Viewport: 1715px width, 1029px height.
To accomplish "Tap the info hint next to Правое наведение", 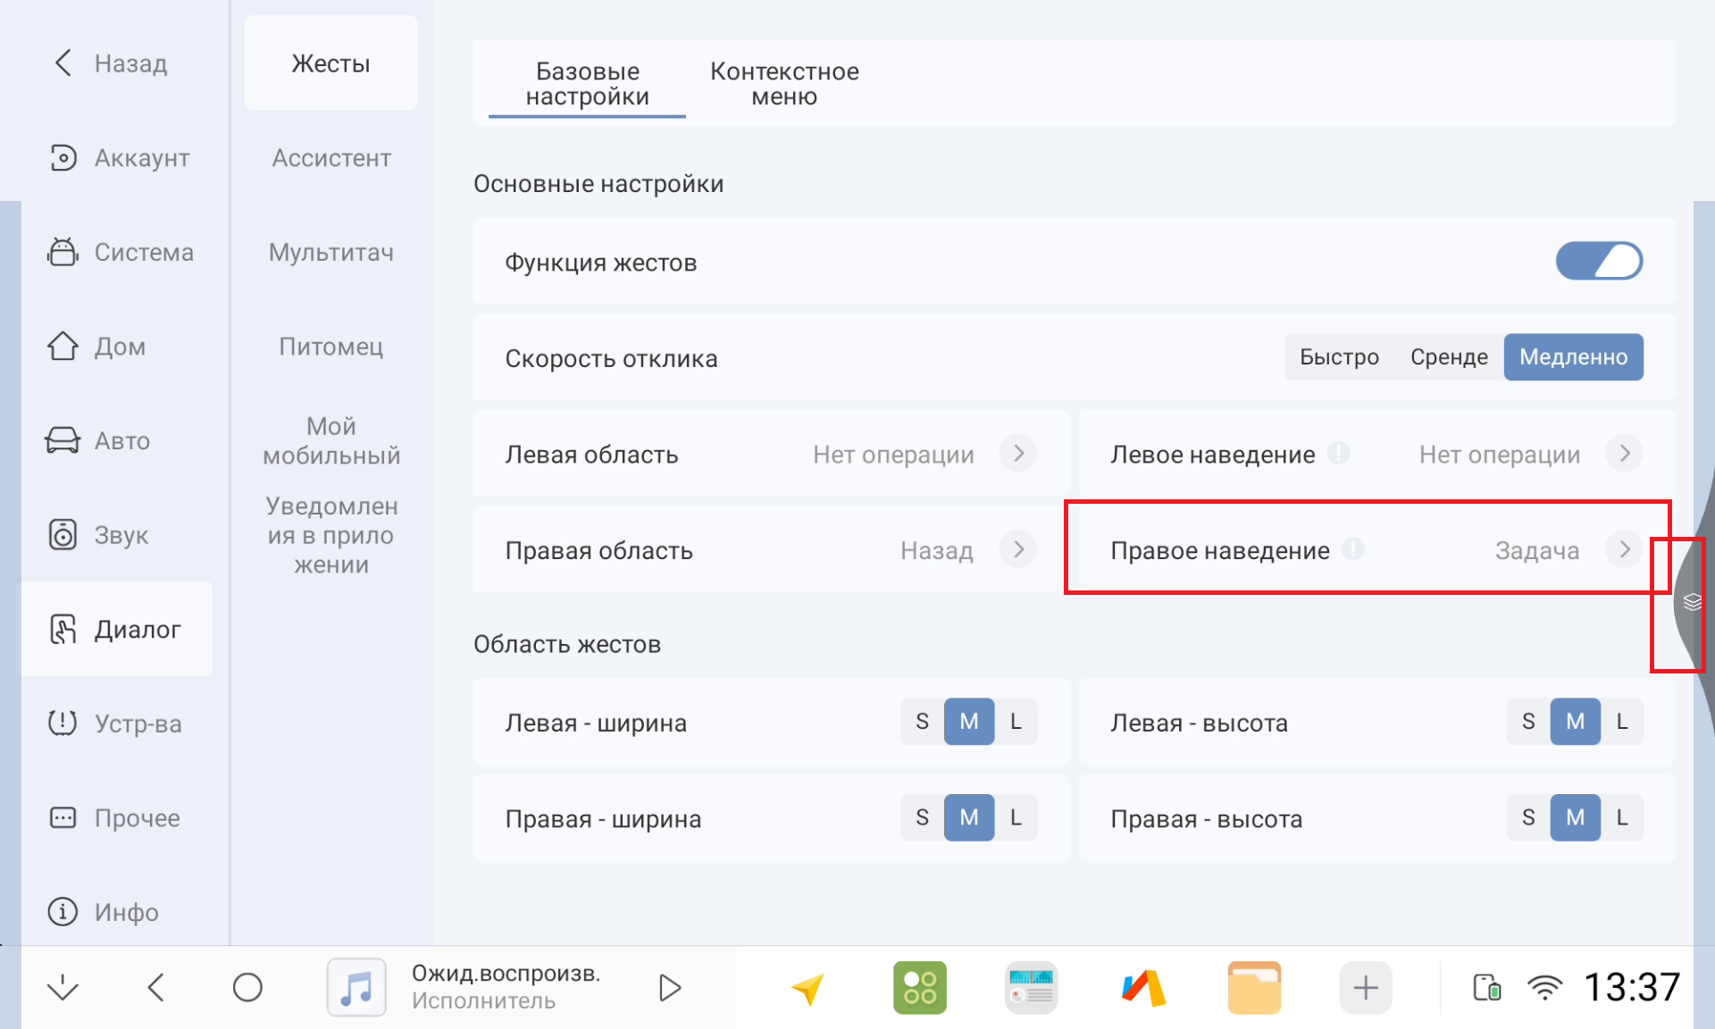I will [x=1353, y=549].
